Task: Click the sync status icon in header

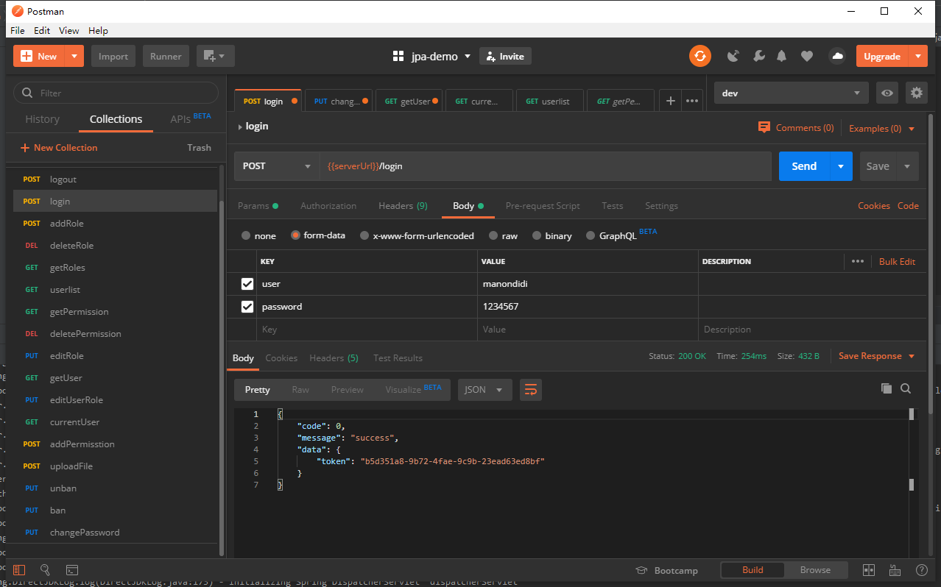Action: point(699,56)
